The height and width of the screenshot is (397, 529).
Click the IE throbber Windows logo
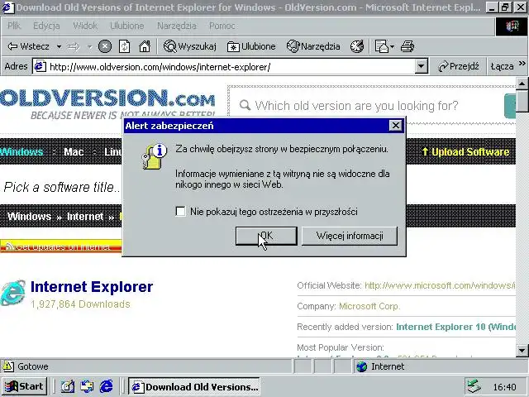[x=512, y=26]
